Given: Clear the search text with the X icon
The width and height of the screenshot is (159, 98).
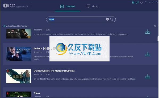Looking at the screenshot, I should (x=107, y=19).
